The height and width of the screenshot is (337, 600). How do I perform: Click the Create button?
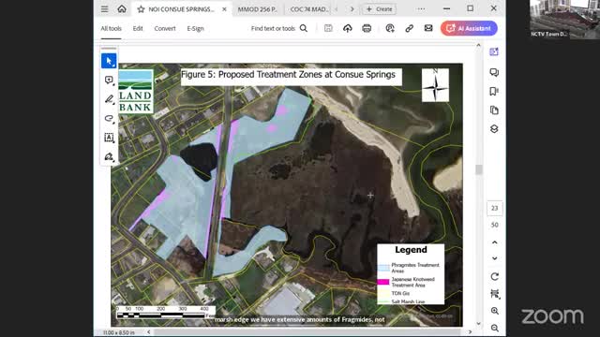point(379,9)
